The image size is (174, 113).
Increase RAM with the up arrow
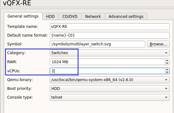[x=167, y=60]
